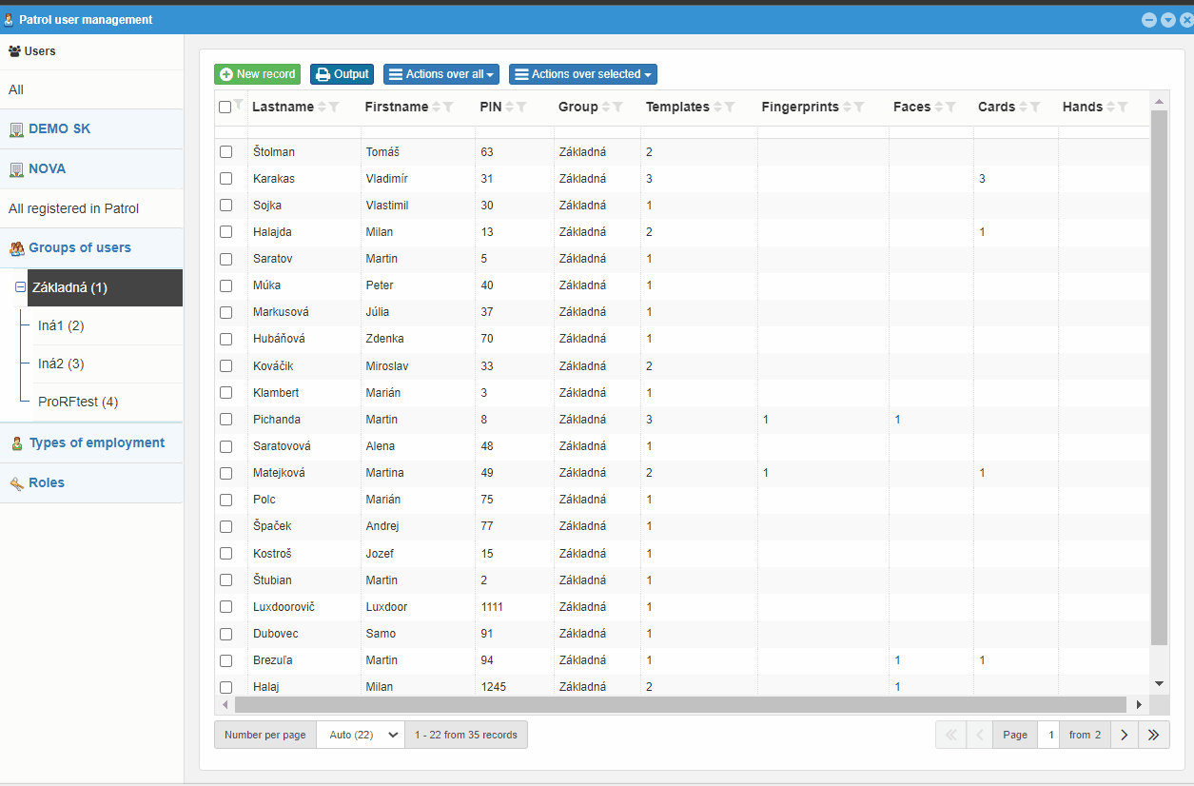
Task: Select ProRFtest (4) group
Action: pyautogui.click(x=78, y=402)
